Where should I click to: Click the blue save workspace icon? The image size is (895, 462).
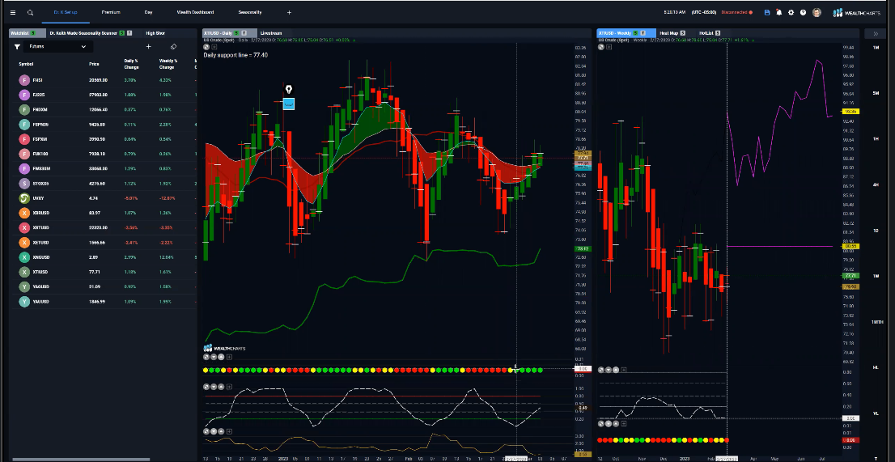[767, 12]
